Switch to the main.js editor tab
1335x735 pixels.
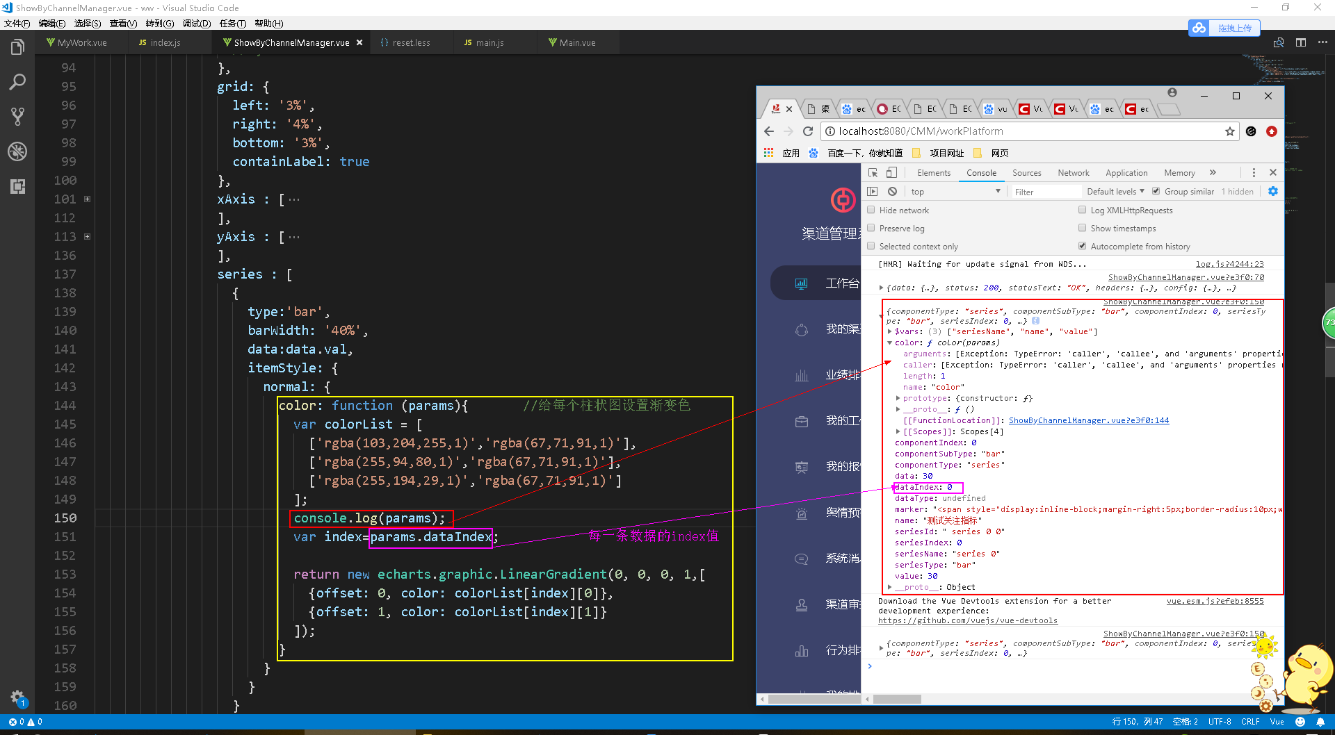click(x=489, y=42)
